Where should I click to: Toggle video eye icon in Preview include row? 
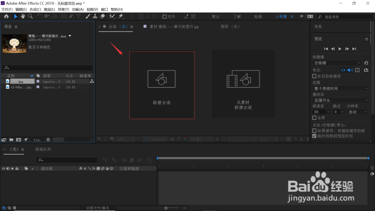[x=343, y=70]
